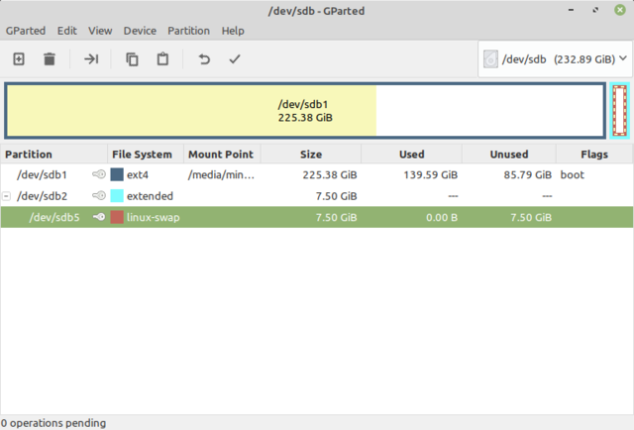Select the /dev/sdb5 partition row
Image resolution: width=634 pixels, height=430 pixels.
tap(317, 217)
